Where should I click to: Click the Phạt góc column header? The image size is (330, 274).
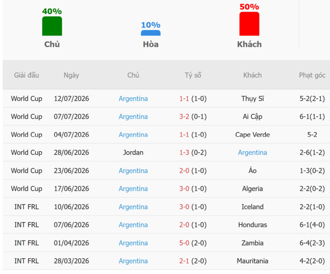(x=312, y=75)
